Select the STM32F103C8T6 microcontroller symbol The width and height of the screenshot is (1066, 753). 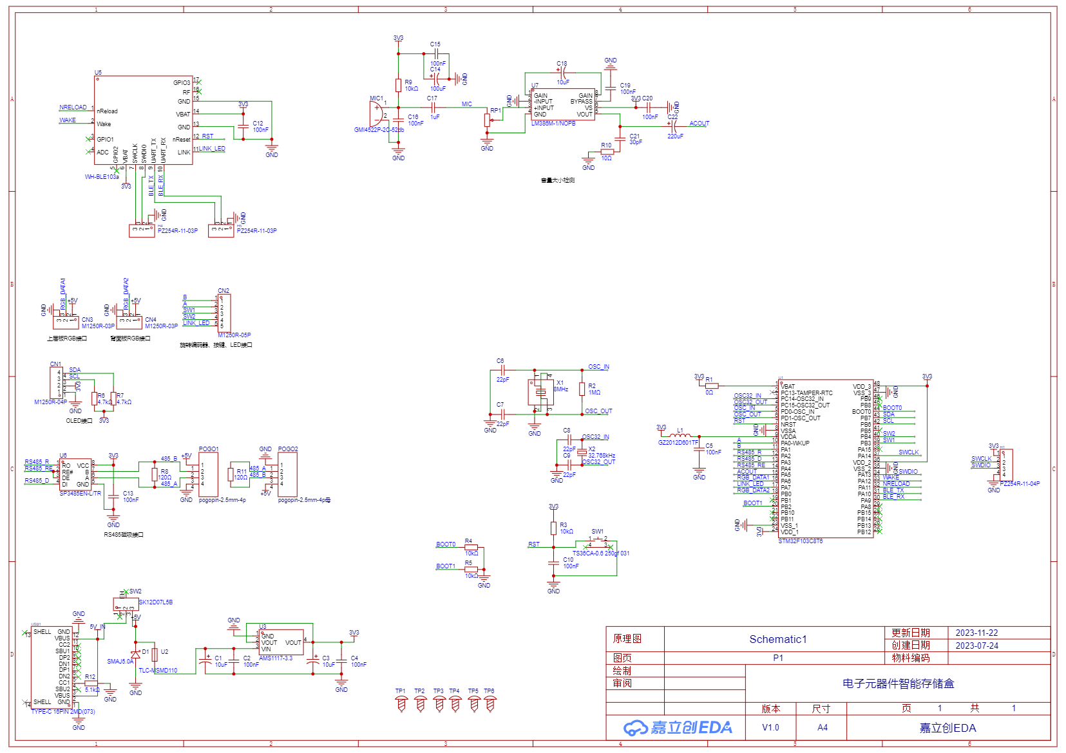click(x=826, y=458)
